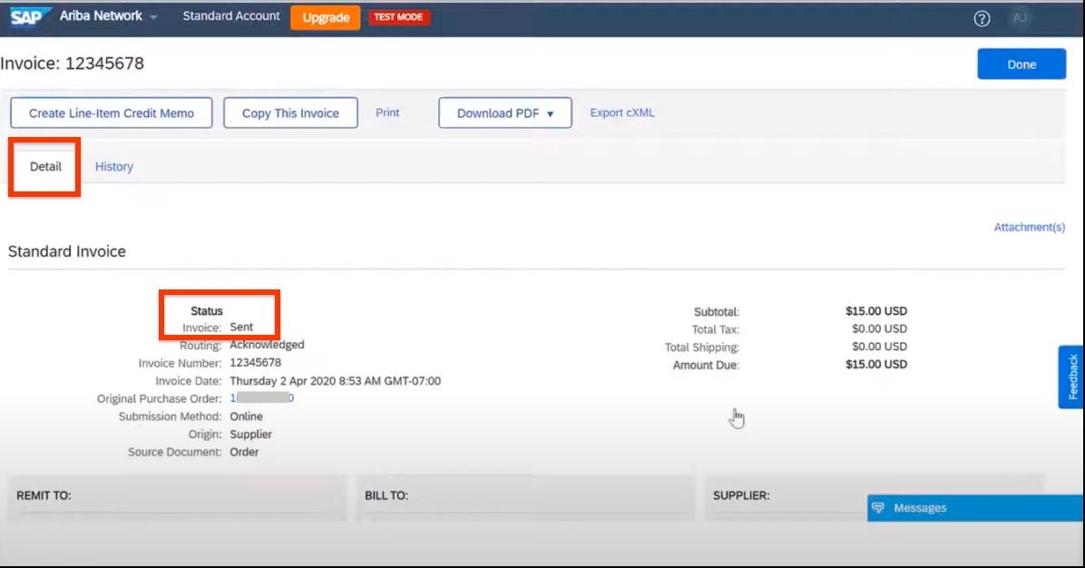The height and width of the screenshot is (568, 1085).
Task: Click the Test Mode badge
Action: [399, 16]
